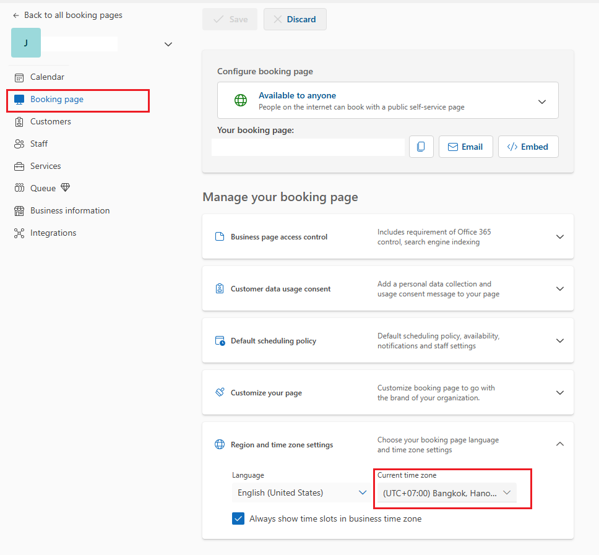Screen dimensions: 599x555
Task: Click the premium diamond icon beside Queue
Action: [66, 187]
